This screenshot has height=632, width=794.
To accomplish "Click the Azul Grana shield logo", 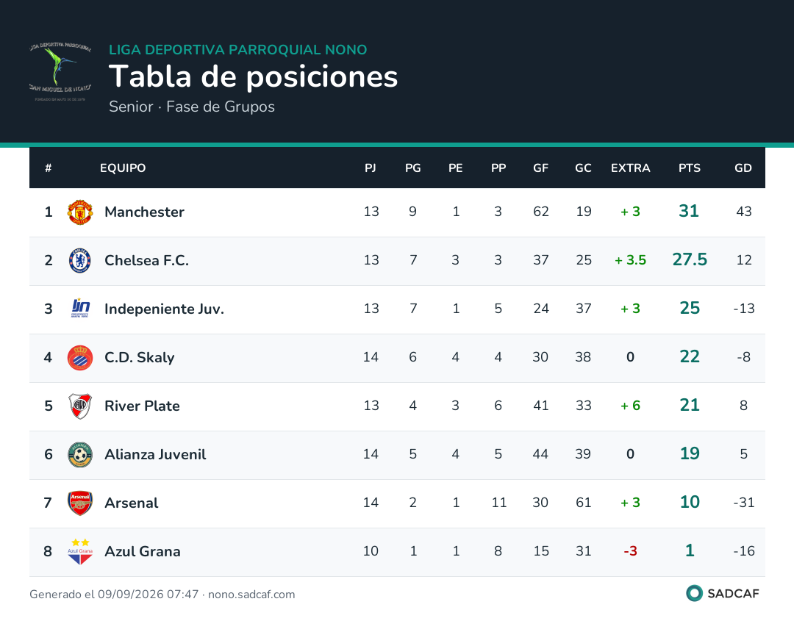I will click(x=80, y=552).
